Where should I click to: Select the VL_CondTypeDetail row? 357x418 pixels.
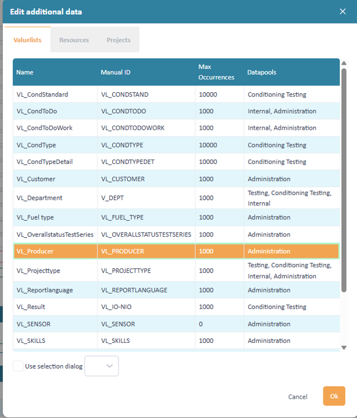click(177, 162)
